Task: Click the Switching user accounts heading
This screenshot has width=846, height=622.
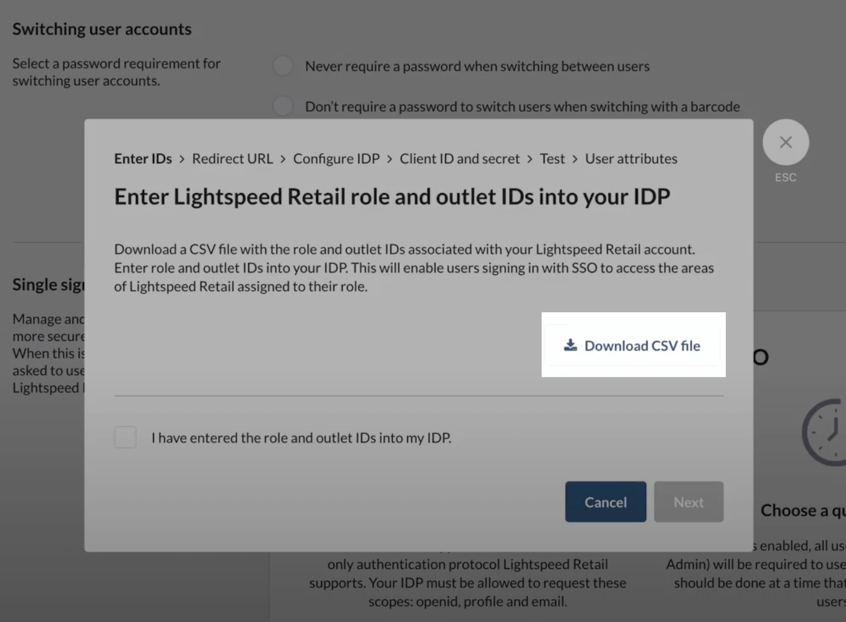Action: coord(102,28)
